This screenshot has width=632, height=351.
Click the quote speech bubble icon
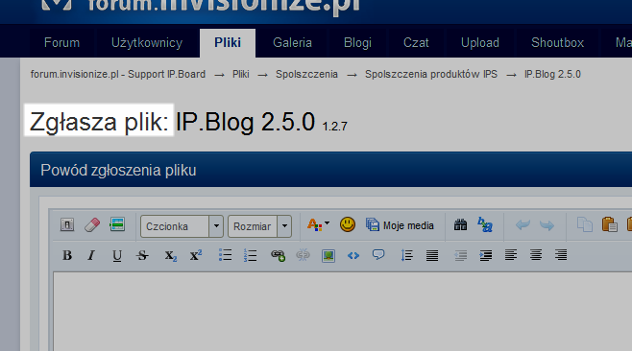pos(378,255)
